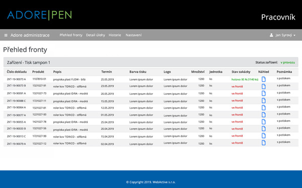Select document number ZKT-19-90079 A
This screenshot has height=188, width=302.
(x=17, y=144)
